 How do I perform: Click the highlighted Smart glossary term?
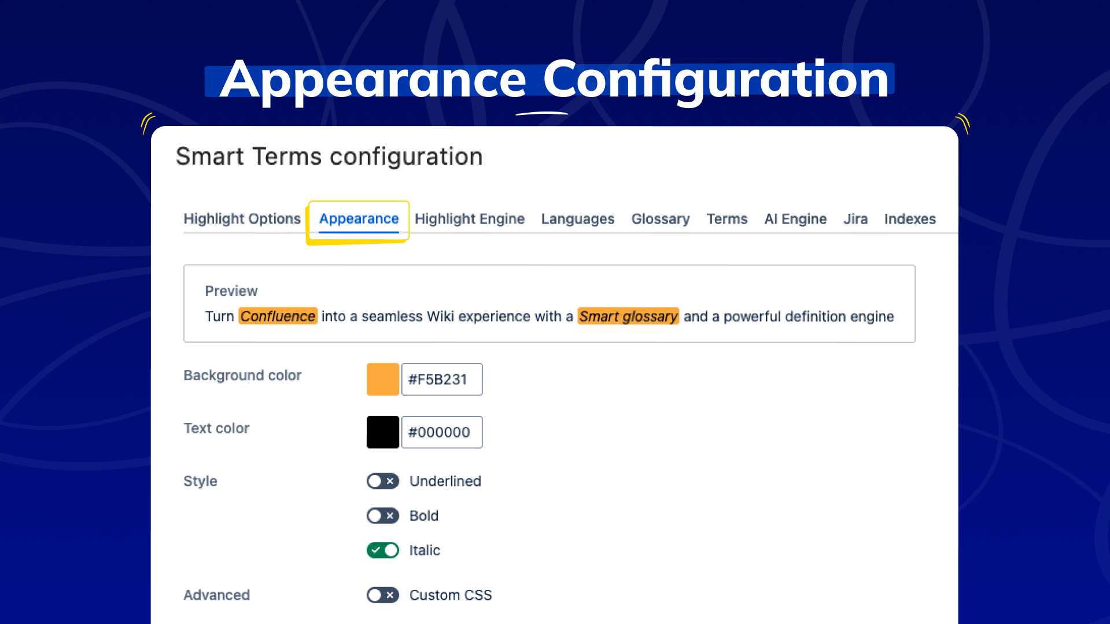tap(628, 317)
